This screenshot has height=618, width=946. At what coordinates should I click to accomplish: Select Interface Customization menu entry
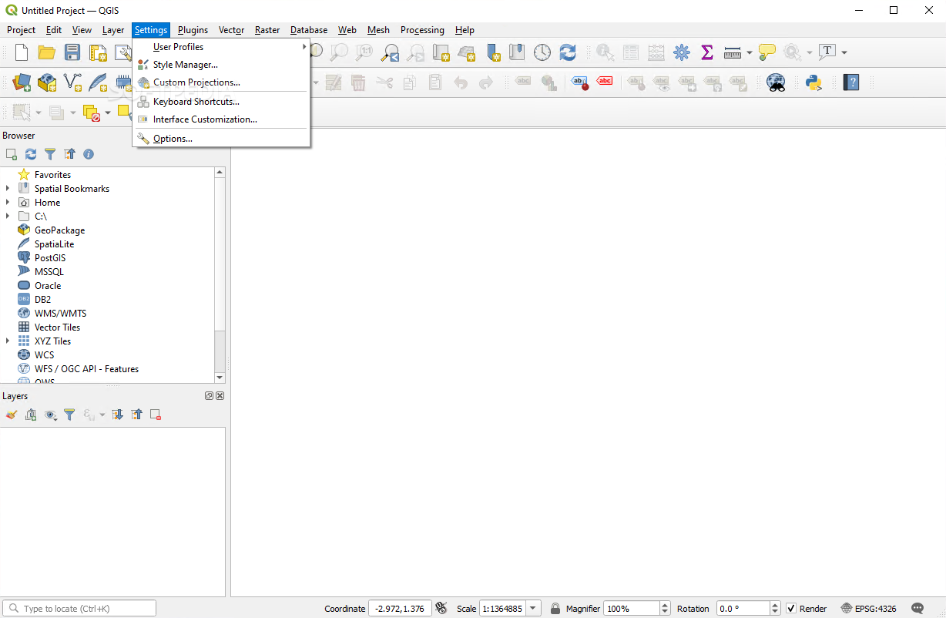coord(221,119)
